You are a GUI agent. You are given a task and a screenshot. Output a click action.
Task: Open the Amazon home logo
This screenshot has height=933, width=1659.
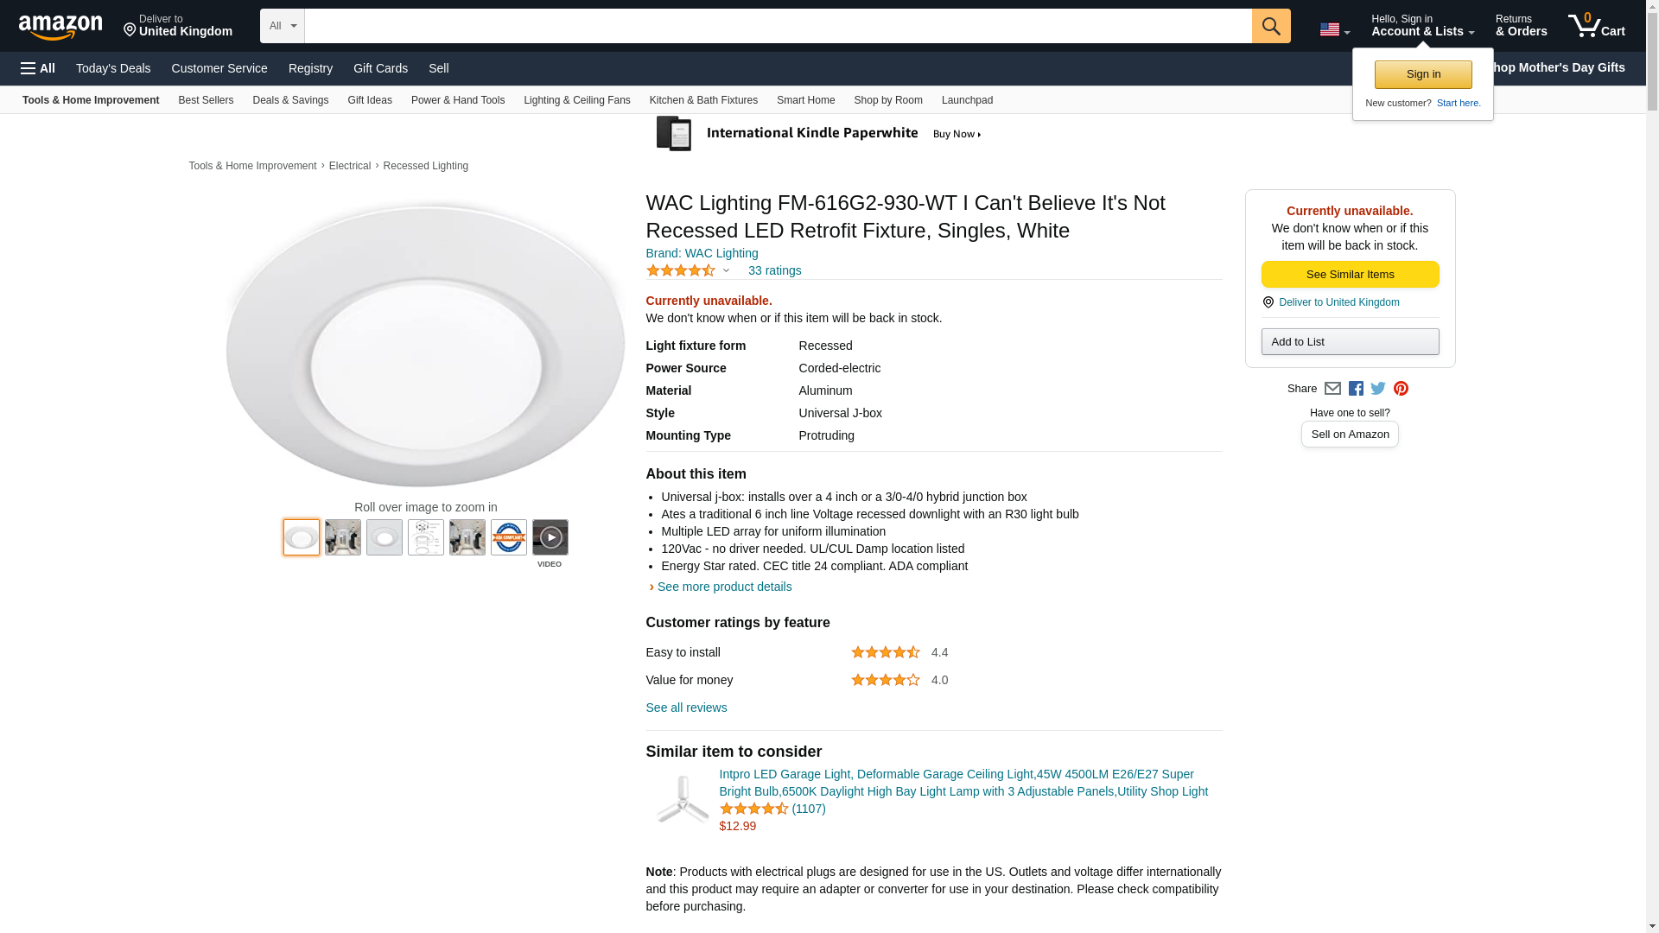pyautogui.click(x=60, y=27)
